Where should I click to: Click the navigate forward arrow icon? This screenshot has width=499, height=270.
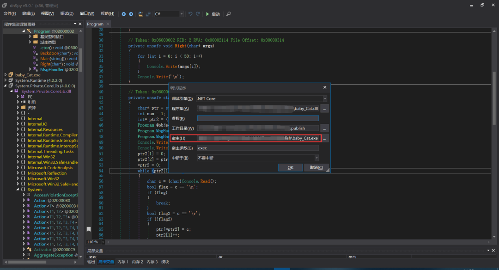point(131,14)
